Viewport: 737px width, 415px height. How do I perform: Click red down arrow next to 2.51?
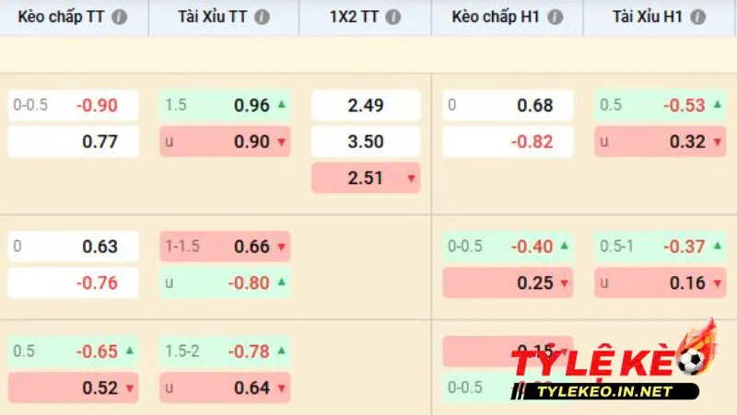(x=411, y=179)
